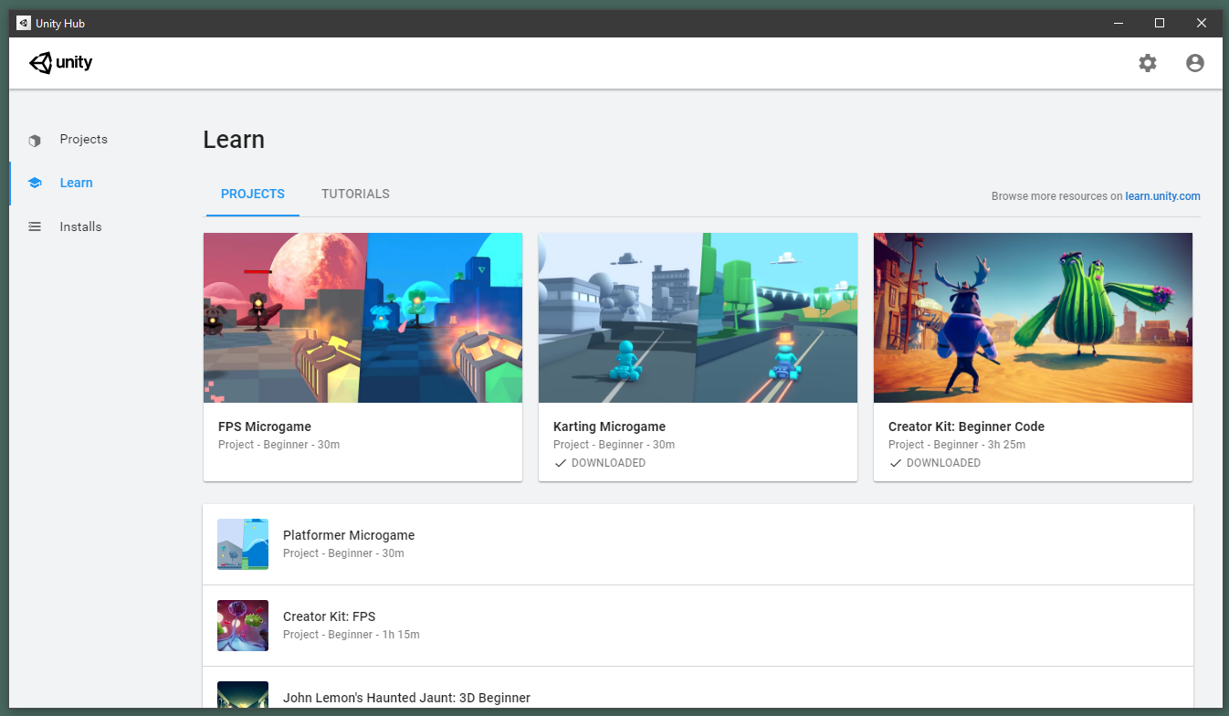Viewport: 1229px width, 716px height.
Task: Open Creator Kit: Beginner Code card image
Action: click(x=1033, y=318)
